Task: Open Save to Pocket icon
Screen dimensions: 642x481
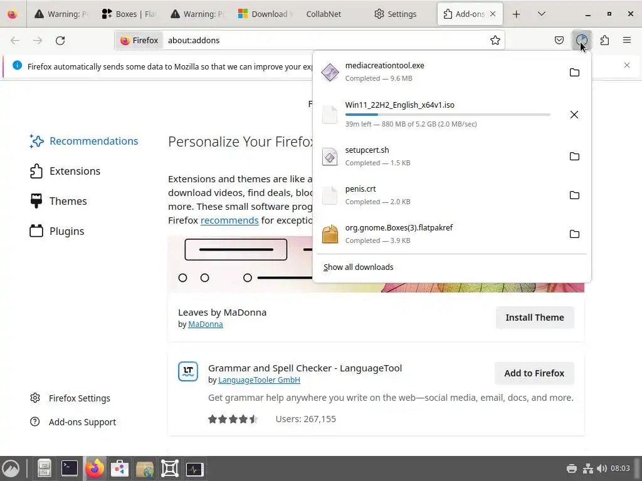Action: pos(559,40)
